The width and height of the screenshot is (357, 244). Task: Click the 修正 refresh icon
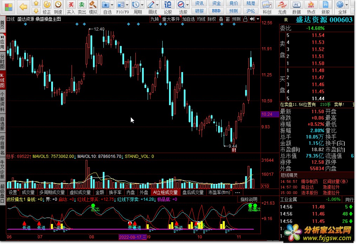pos(47,7)
